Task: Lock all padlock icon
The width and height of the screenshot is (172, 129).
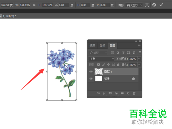Action: point(118,65)
